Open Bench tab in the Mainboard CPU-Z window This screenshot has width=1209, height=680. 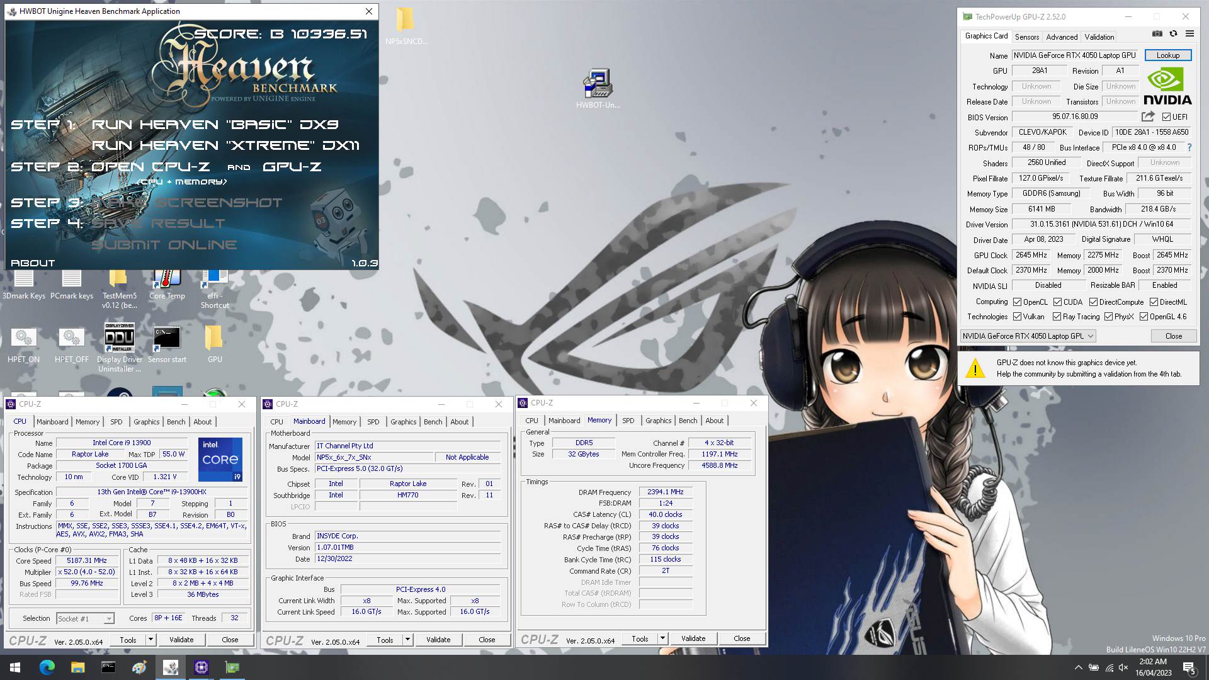(x=433, y=422)
